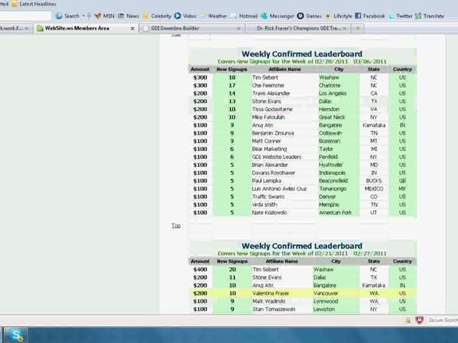Open Skype from the taskbar
Viewport: 458px width, 343px height.
coord(15,335)
